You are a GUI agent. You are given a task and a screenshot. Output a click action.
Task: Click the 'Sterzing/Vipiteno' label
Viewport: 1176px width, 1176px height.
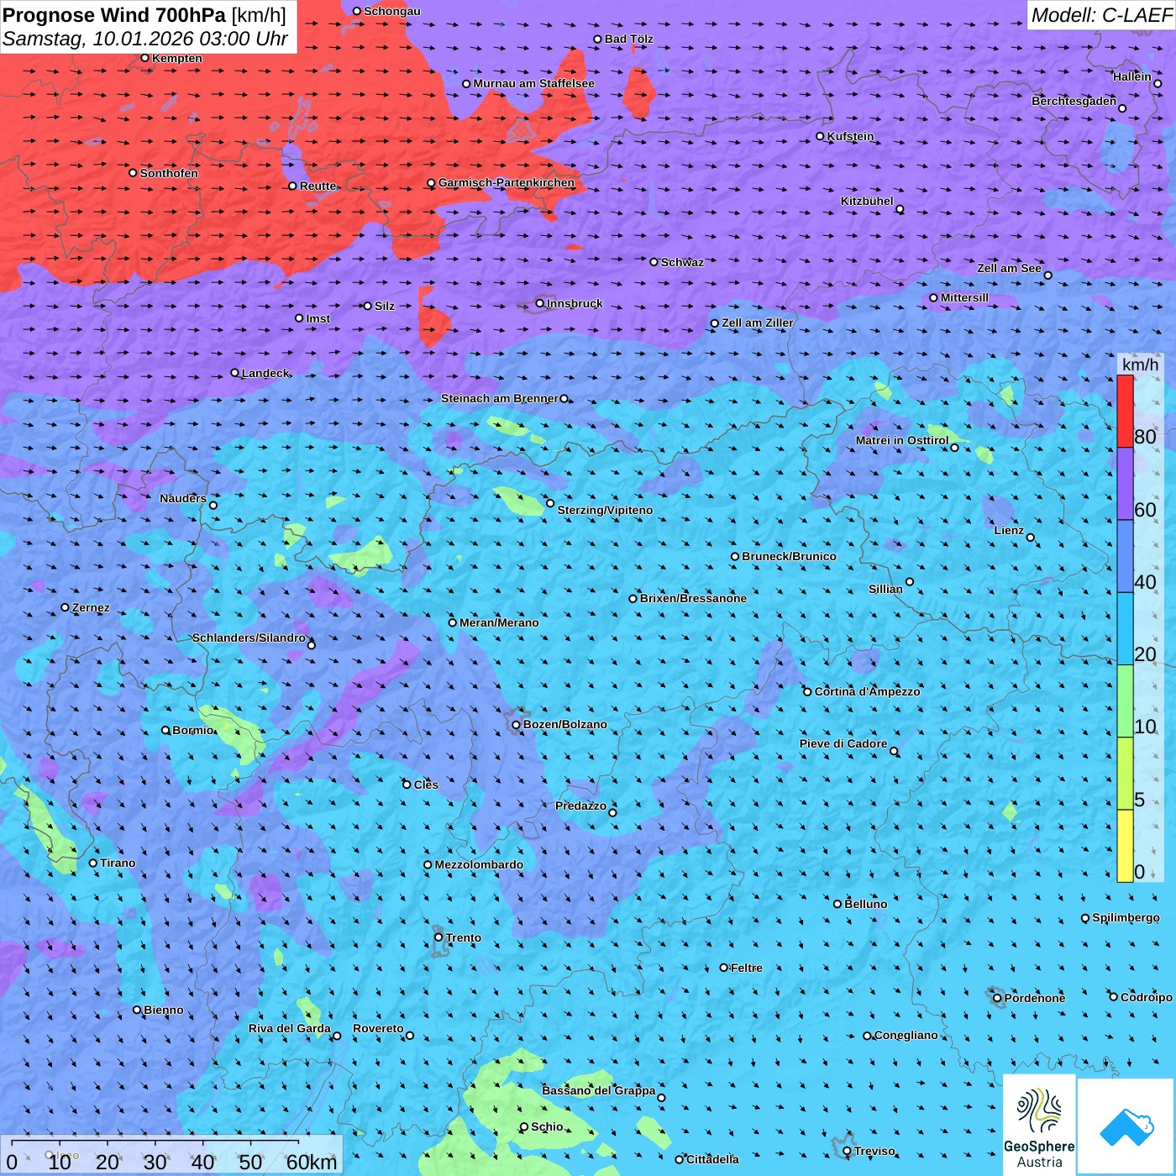pos(605,510)
